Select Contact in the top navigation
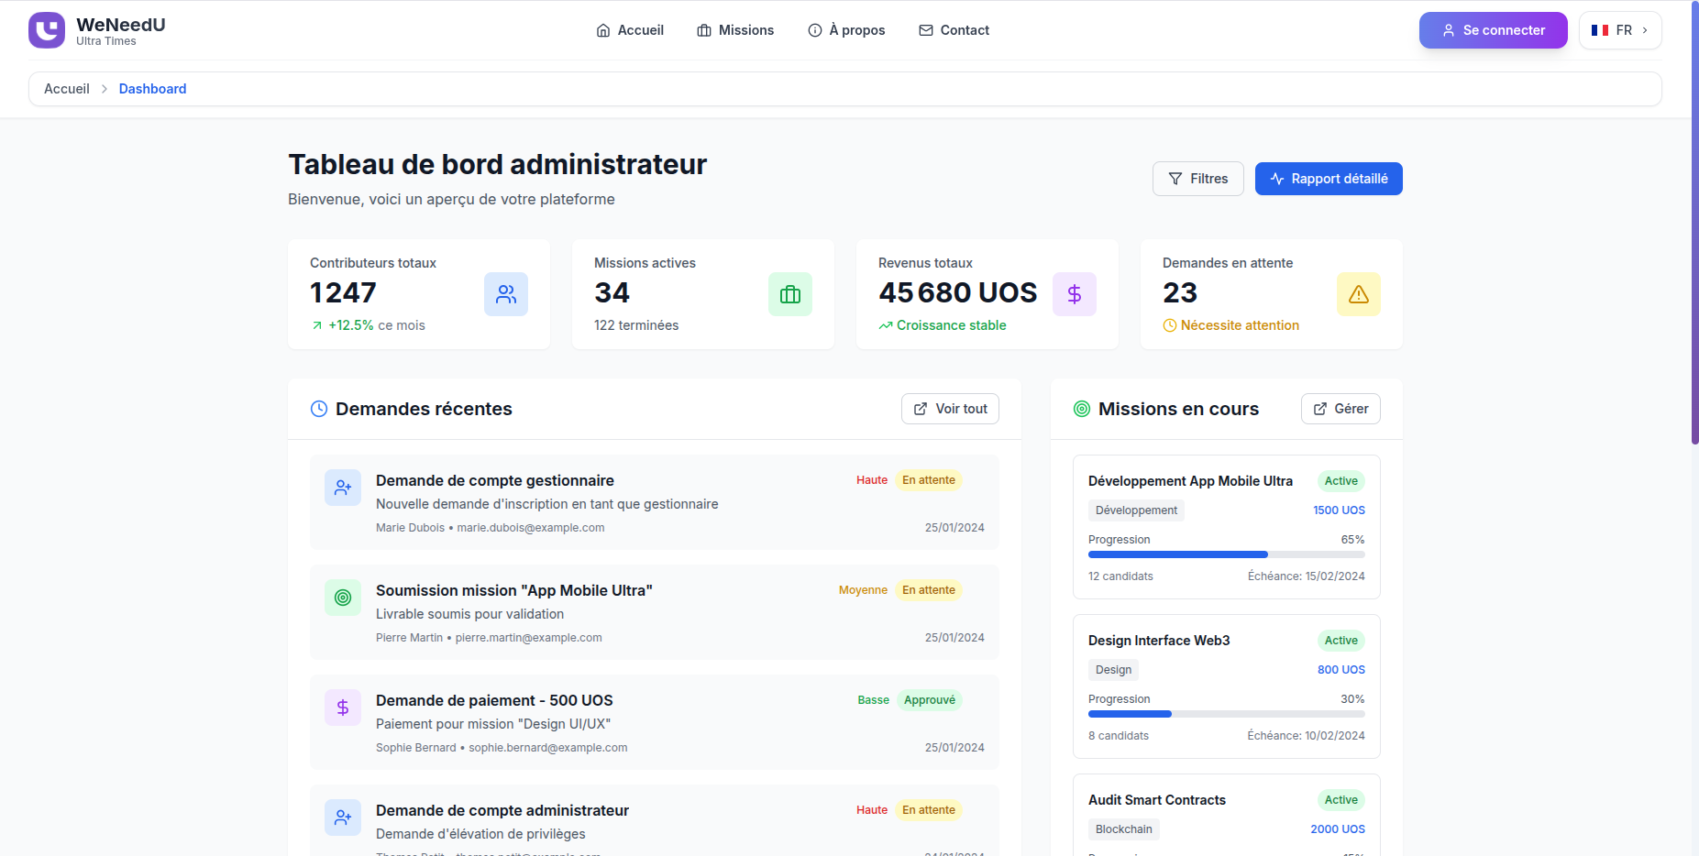The height and width of the screenshot is (856, 1699). tap(954, 30)
